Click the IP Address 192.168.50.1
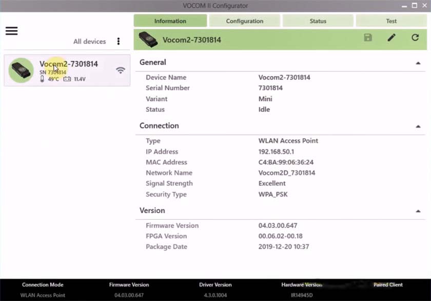 point(276,152)
